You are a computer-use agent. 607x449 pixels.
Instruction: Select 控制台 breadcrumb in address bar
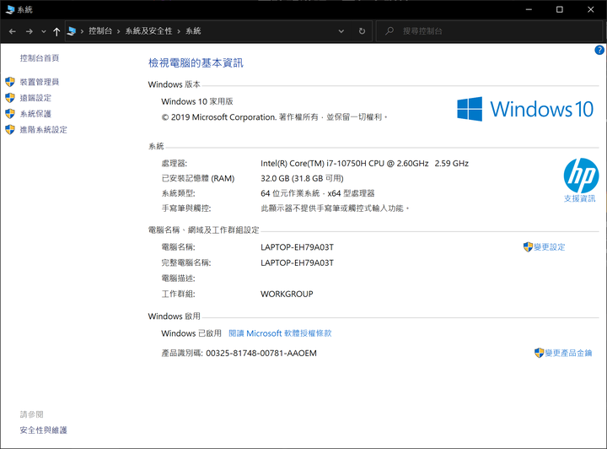pos(100,31)
